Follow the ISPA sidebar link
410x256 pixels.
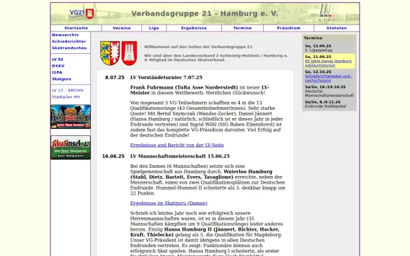57,72
